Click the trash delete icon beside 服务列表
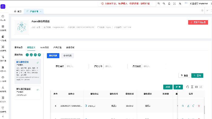This screenshot has height=119, width=212. 39,55
